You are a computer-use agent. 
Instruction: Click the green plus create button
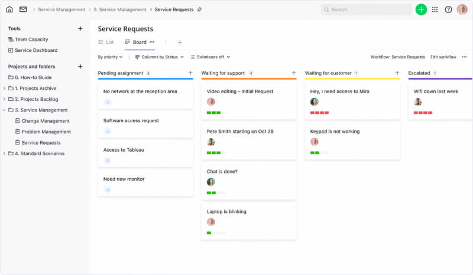[x=421, y=9]
